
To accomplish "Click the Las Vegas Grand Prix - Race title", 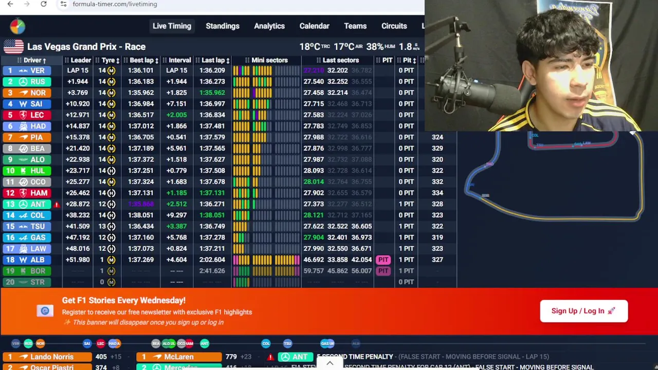I will click(x=86, y=47).
